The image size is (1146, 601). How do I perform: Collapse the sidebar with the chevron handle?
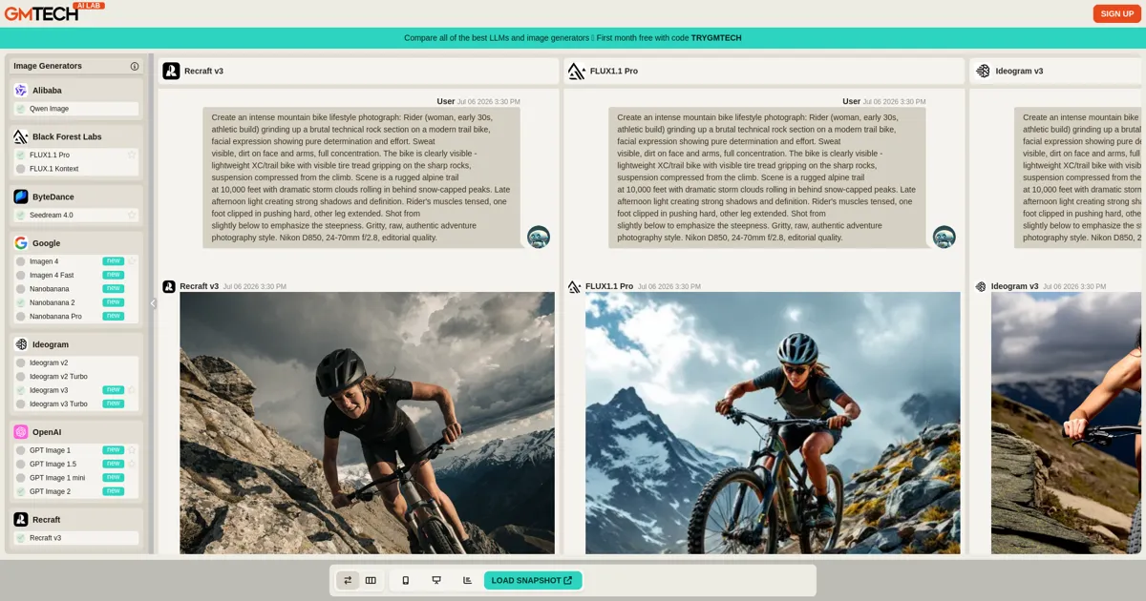(x=152, y=303)
